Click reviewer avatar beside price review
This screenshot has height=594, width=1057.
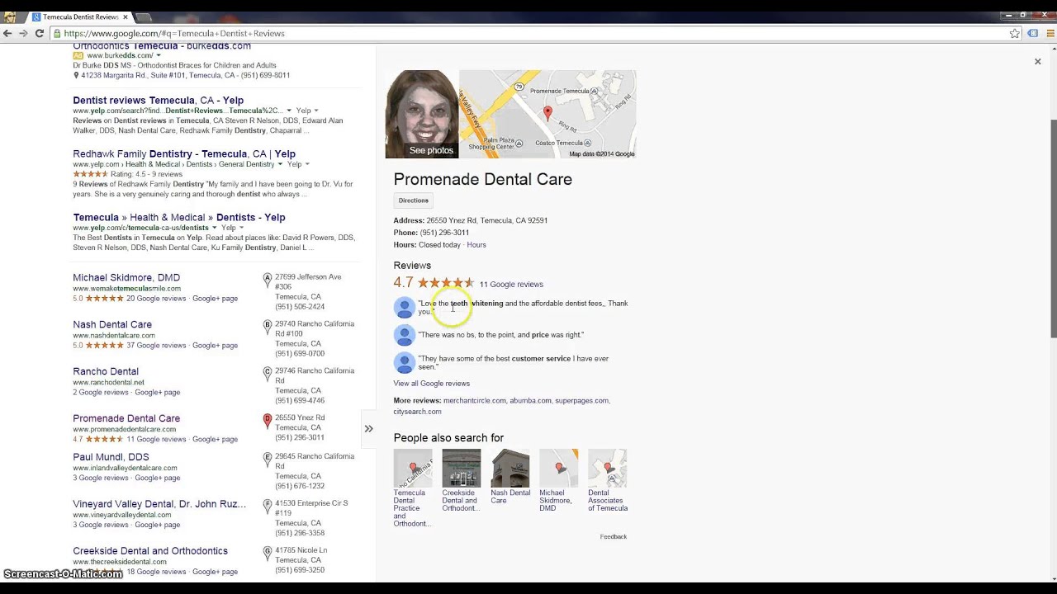(x=404, y=335)
